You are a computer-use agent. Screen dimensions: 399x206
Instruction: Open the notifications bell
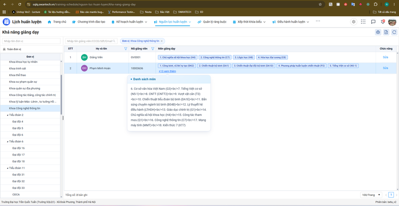(x=383, y=22)
